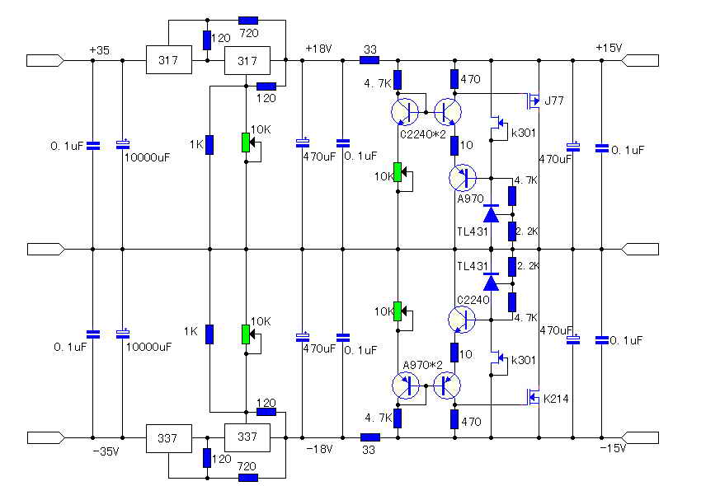Select the second 317 regulator block feeding +18V

(247, 60)
